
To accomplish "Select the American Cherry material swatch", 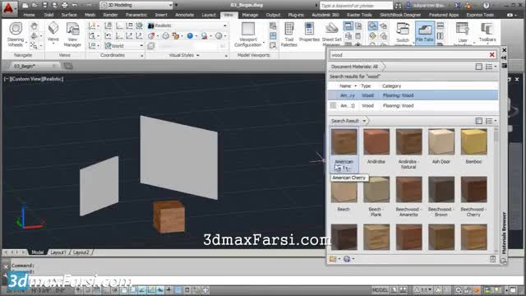I will (x=344, y=141).
